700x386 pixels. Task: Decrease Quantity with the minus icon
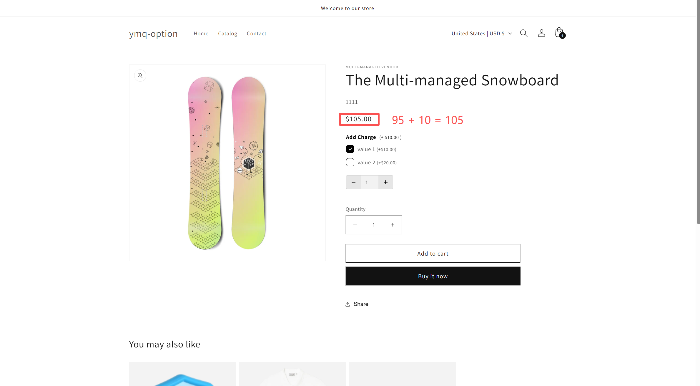click(355, 225)
